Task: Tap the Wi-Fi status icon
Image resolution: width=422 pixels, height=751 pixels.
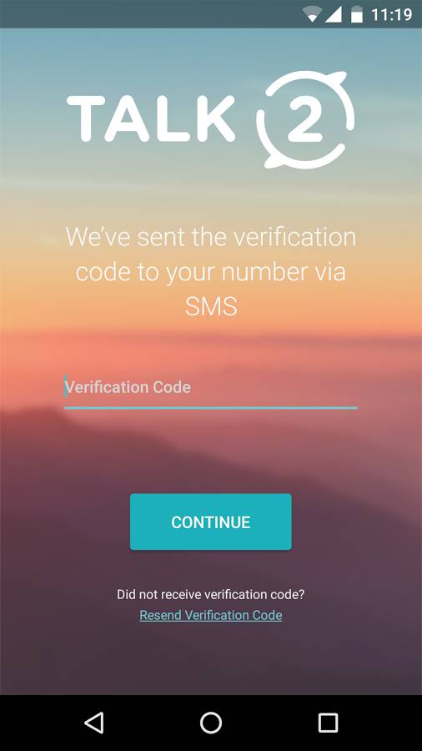Action: (x=312, y=14)
